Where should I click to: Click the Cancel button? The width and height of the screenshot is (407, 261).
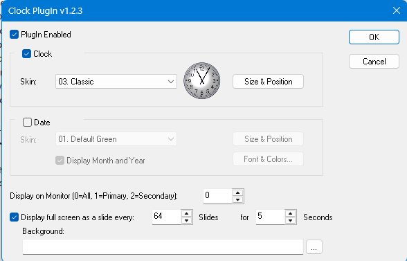click(x=374, y=62)
